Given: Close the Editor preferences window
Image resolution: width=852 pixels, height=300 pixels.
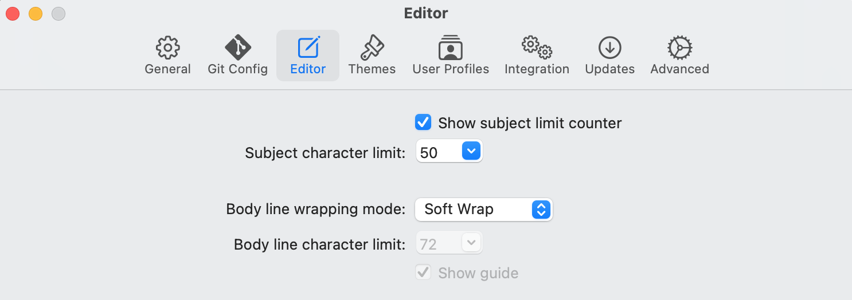Looking at the screenshot, I should pyautogui.click(x=13, y=14).
